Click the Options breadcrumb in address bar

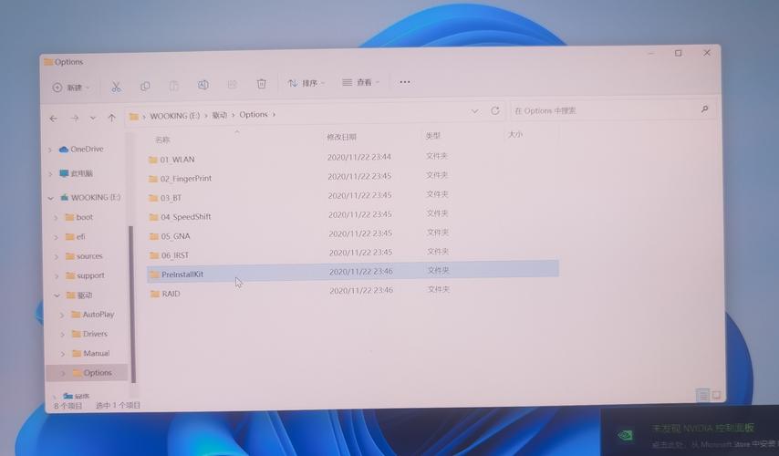[x=254, y=114]
